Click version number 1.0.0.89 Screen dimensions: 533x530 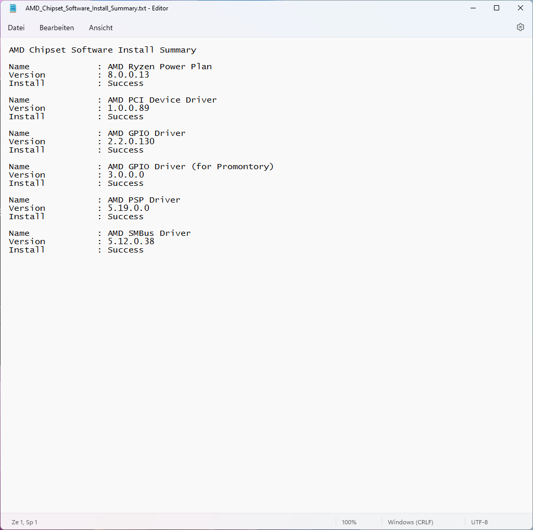(x=129, y=108)
